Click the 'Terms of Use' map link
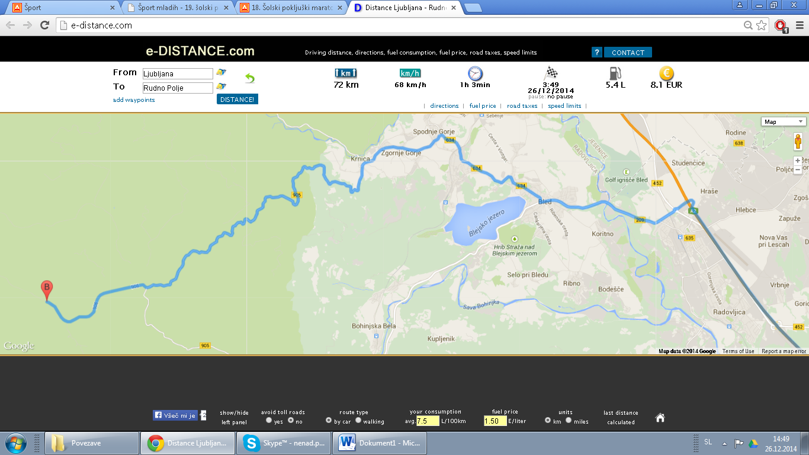 point(738,351)
